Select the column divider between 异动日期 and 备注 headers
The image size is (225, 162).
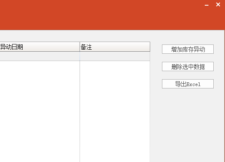click(80, 47)
